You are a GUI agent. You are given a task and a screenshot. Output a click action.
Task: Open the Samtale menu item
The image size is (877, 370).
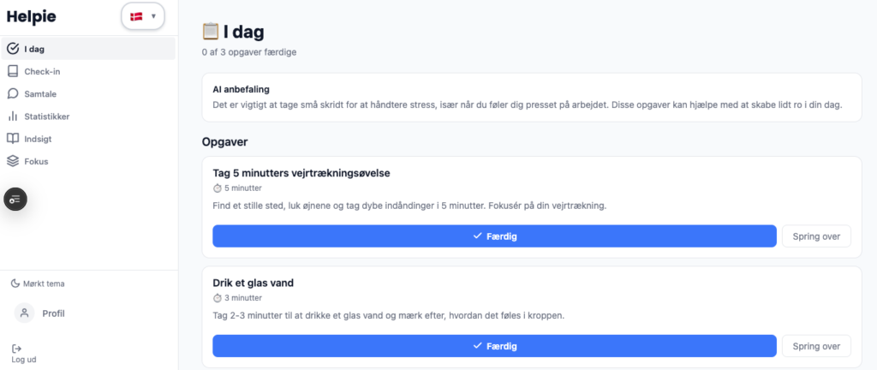[40, 93]
